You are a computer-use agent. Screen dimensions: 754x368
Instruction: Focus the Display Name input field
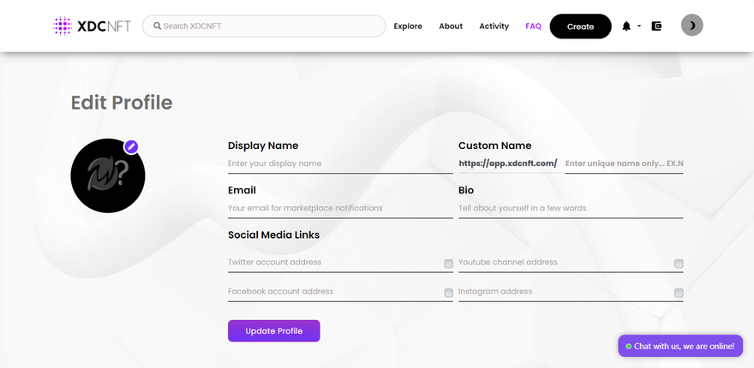pos(339,163)
